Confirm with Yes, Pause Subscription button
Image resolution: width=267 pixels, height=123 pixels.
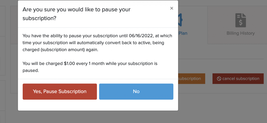pos(60,92)
